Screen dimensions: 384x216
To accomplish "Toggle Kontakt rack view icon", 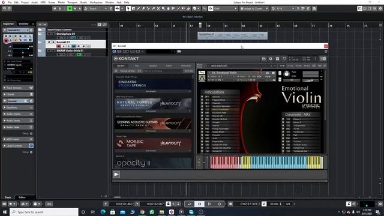I will coord(277,59).
